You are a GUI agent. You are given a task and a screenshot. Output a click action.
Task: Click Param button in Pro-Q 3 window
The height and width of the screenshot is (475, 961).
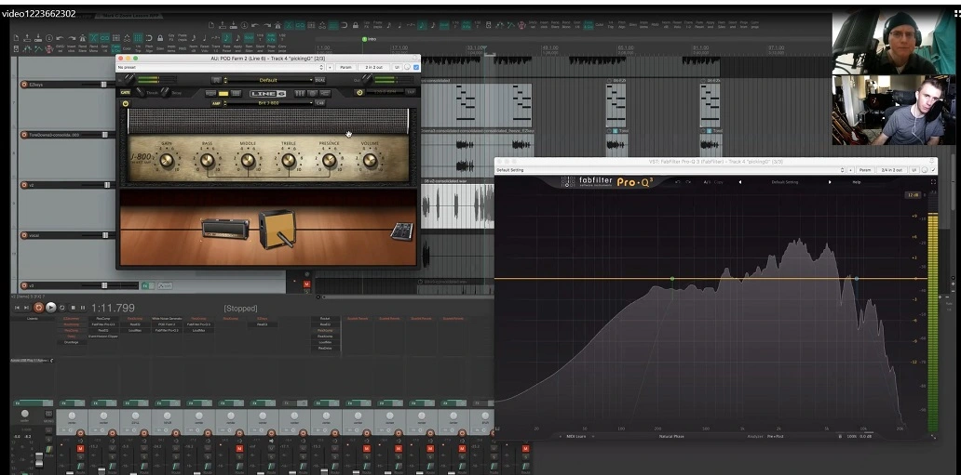point(865,169)
